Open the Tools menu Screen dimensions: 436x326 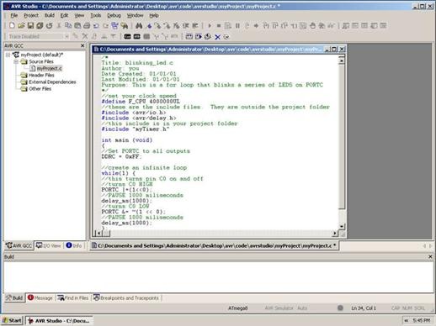pyautogui.click(x=96, y=15)
